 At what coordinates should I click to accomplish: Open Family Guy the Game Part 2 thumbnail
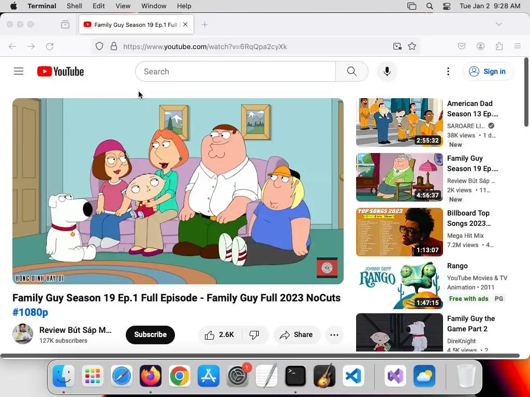(x=399, y=332)
